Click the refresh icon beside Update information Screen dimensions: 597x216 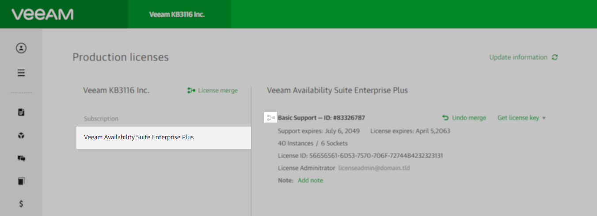tap(555, 57)
